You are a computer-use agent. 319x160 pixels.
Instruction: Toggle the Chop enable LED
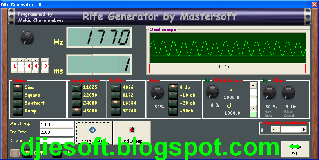[265, 81]
